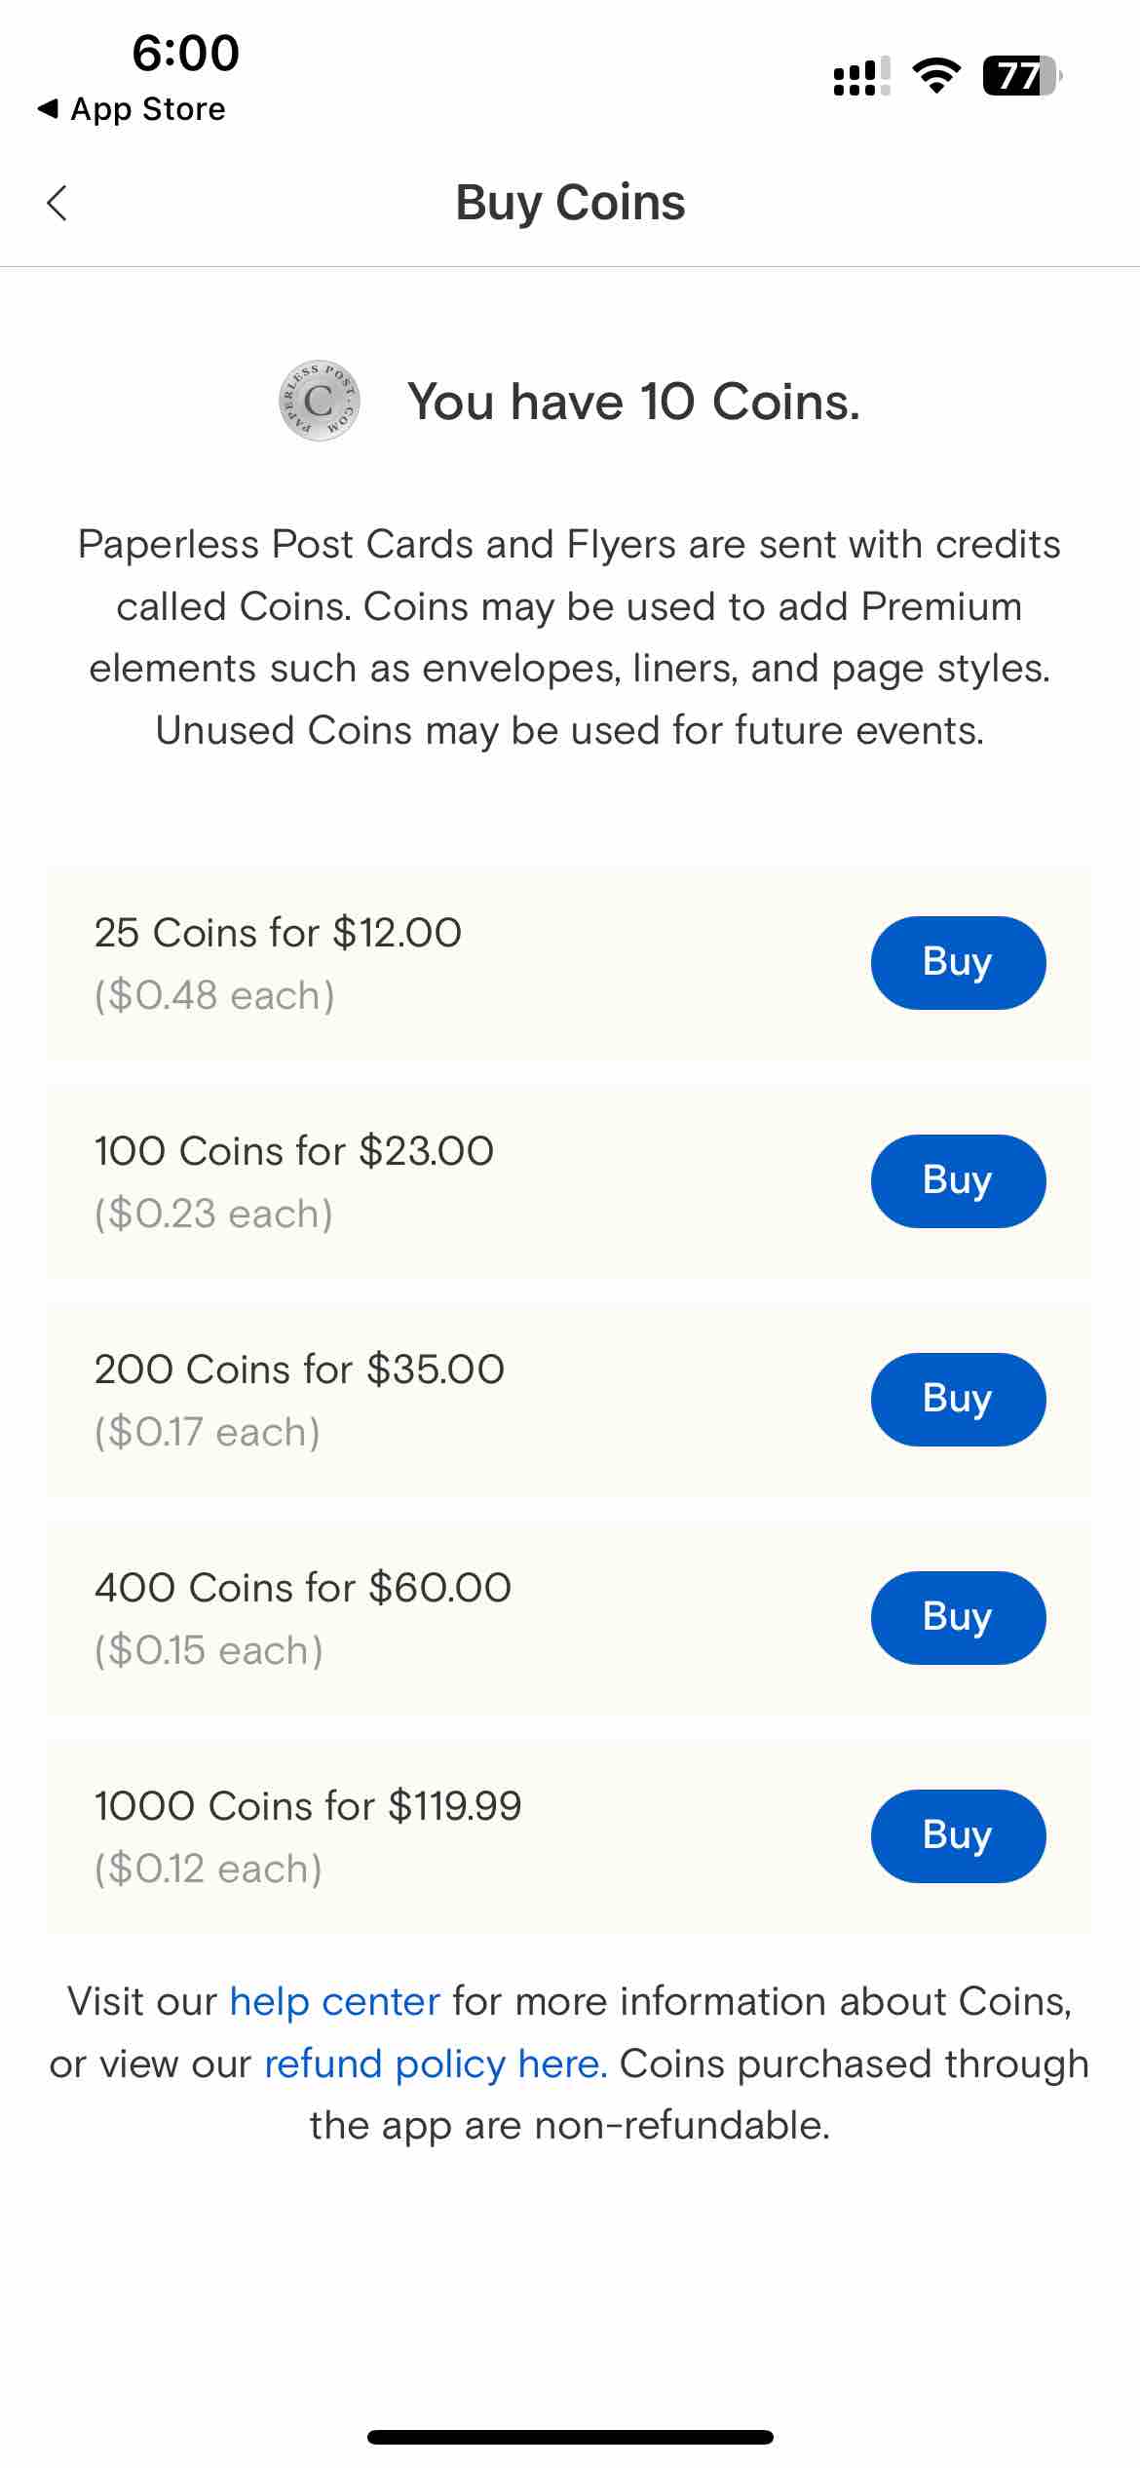Screen dimensions: 1140x2468
Task: Open the help center link
Action: pyautogui.click(x=334, y=2001)
